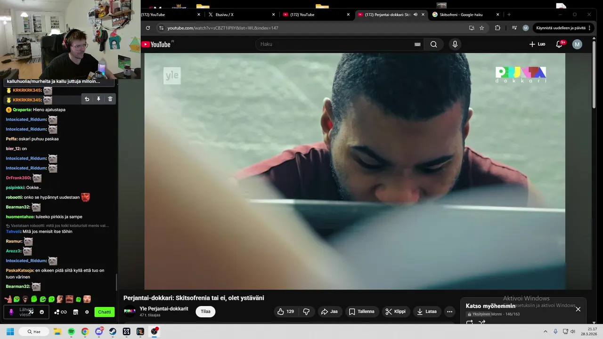The width and height of the screenshot is (603, 339).
Task: Open Windows Start menu
Action: (10, 331)
